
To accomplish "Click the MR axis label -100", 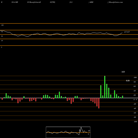I will (x=135, y=122).
